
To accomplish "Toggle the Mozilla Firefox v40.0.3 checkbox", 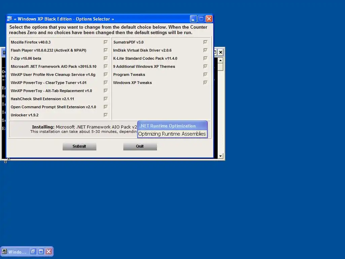I will 105,42.
